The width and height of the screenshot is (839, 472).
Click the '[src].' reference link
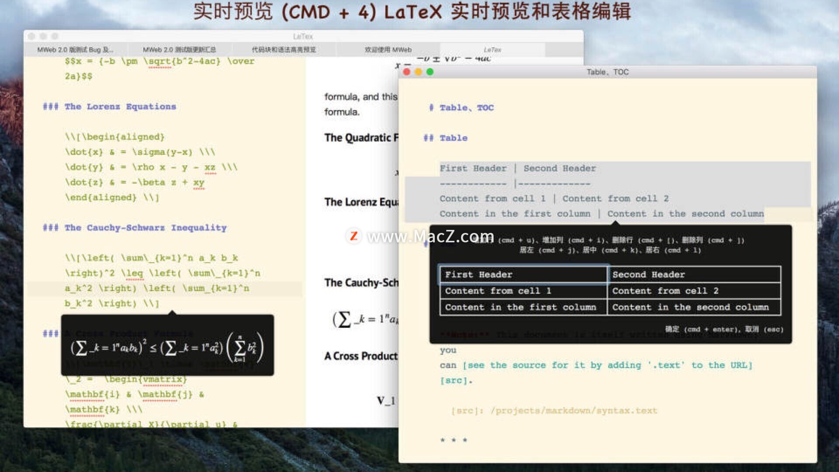(x=456, y=381)
